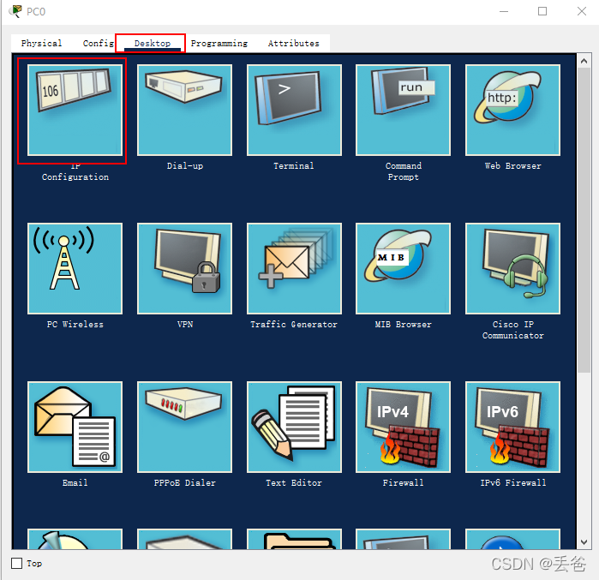Select the Desktop tab
Image resolution: width=599 pixels, height=580 pixels.
(x=152, y=43)
